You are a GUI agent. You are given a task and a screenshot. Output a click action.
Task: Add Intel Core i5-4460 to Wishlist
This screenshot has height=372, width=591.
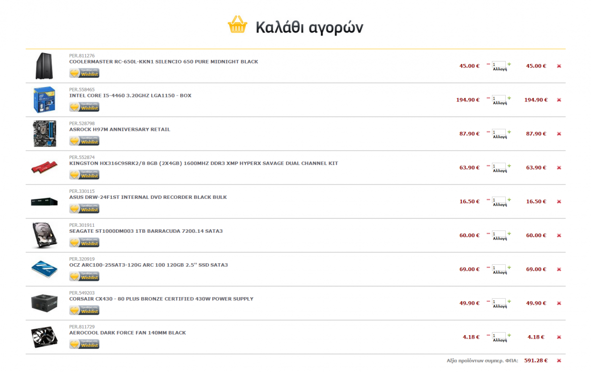84,107
